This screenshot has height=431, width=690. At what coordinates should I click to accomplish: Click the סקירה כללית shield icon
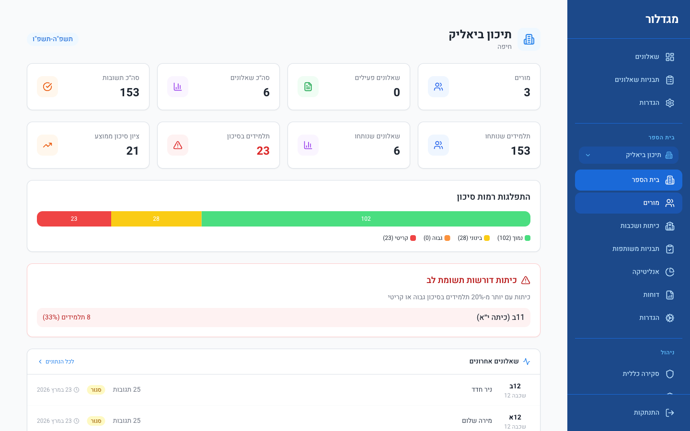(x=670, y=374)
